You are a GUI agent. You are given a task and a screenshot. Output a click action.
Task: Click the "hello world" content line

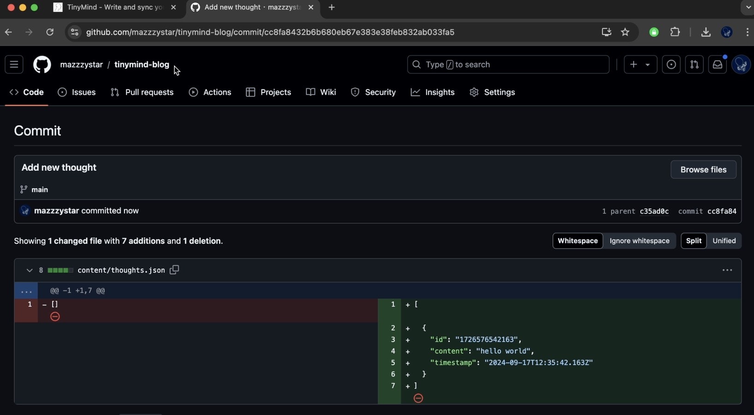(482, 351)
